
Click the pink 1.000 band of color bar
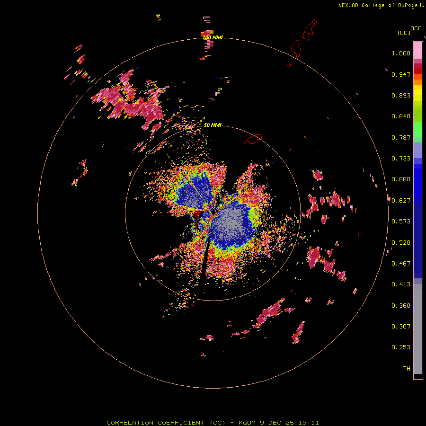pyautogui.click(x=418, y=51)
